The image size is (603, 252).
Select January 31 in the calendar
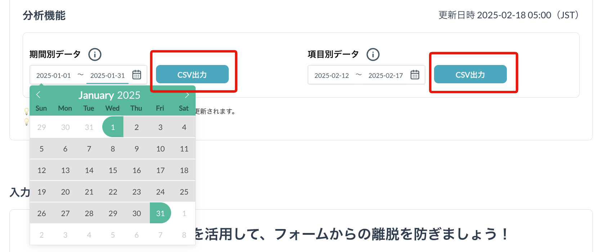click(x=160, y=213)
